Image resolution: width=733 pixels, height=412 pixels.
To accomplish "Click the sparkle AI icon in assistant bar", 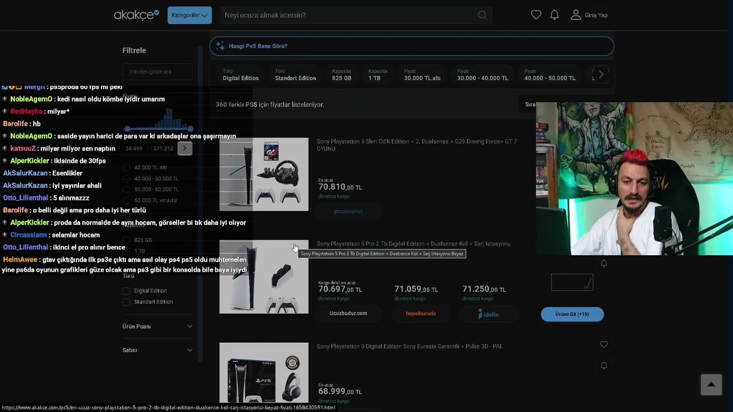I will click(x=220, y=46).
